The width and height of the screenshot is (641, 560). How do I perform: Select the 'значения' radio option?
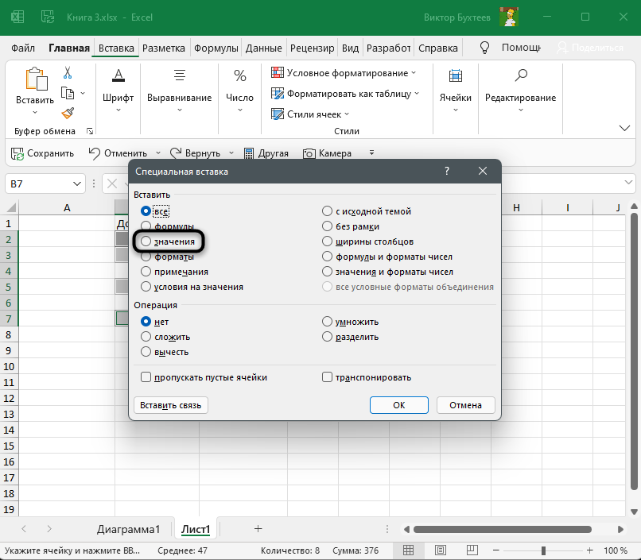click(146, 241)
